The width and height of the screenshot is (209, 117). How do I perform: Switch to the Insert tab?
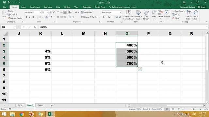23,7
